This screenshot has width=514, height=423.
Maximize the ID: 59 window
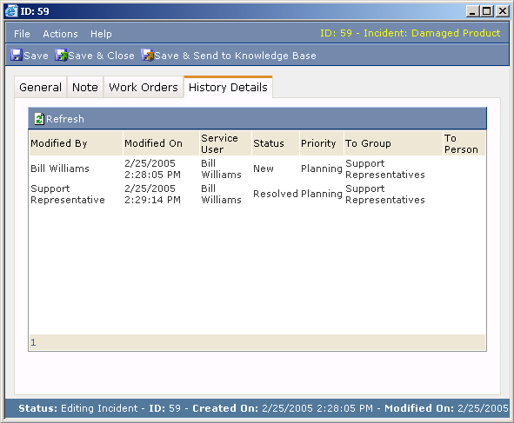487,11
